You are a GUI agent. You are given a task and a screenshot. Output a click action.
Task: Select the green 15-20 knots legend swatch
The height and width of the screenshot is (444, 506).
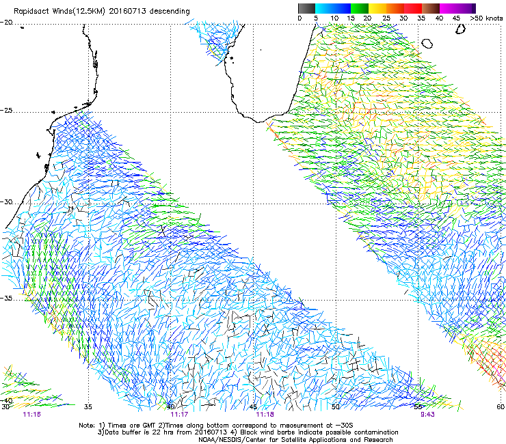(360, 8)
